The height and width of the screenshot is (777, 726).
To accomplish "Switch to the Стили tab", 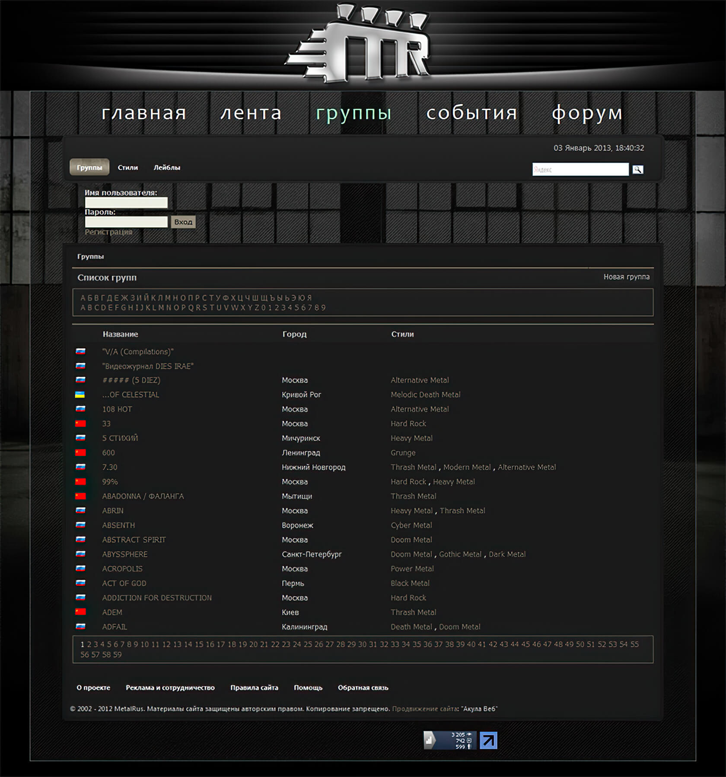I will [x=127, y=167].
